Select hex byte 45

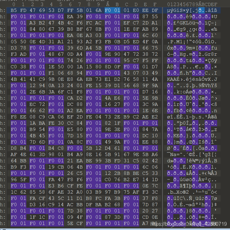tap(42, 136)
